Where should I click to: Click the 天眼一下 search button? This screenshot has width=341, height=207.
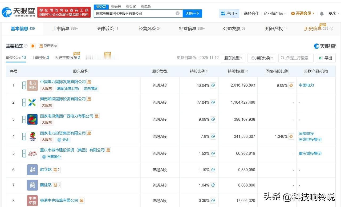coord(192,13)
